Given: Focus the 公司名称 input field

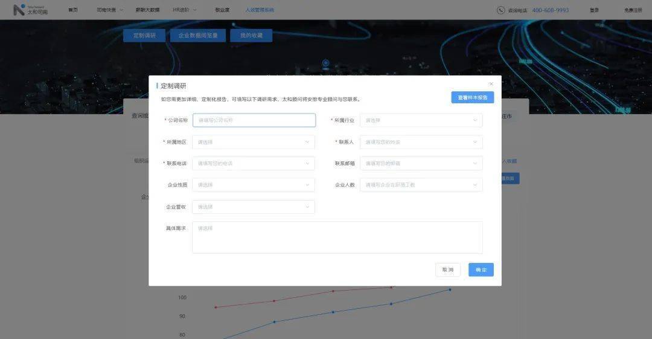Looking at the screenshot, I should point(254,120).
